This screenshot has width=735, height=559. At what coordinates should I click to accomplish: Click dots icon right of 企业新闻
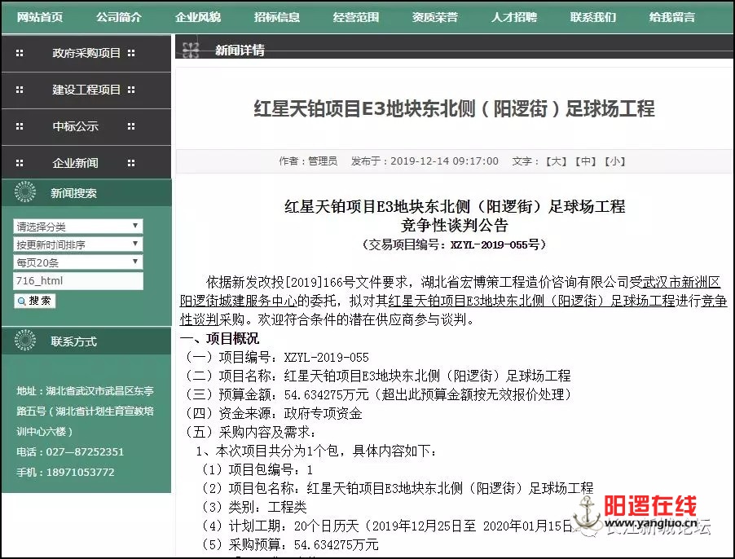131,163
